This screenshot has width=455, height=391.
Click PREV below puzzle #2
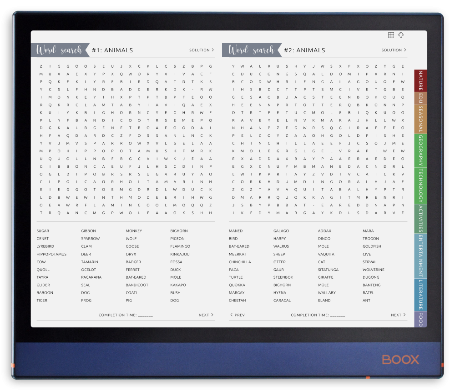(237, 315)
